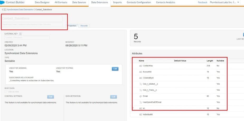
Task: Click Edit button for sending settings
Action: [115, 69]
